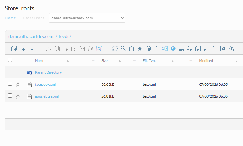Open the googlebase.xml file link
This screenshot has width=243, height=146.
pos(47,96)
